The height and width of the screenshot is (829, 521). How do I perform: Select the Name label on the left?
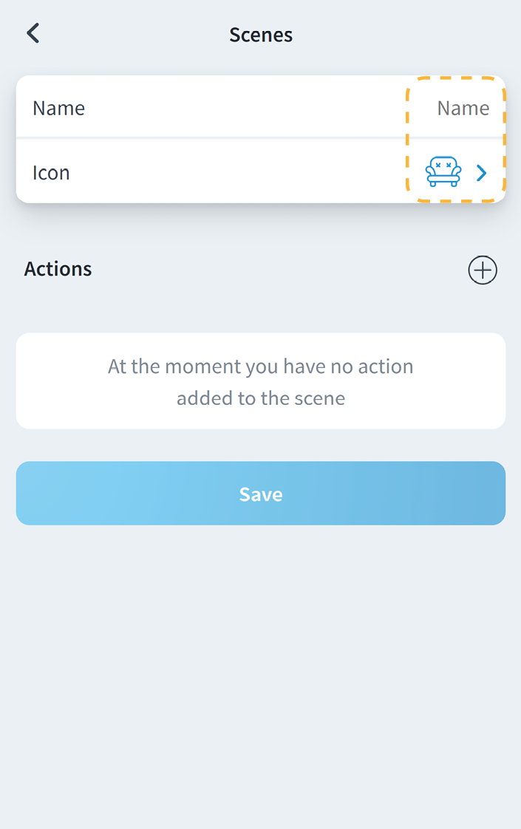(x=59, y=109)
